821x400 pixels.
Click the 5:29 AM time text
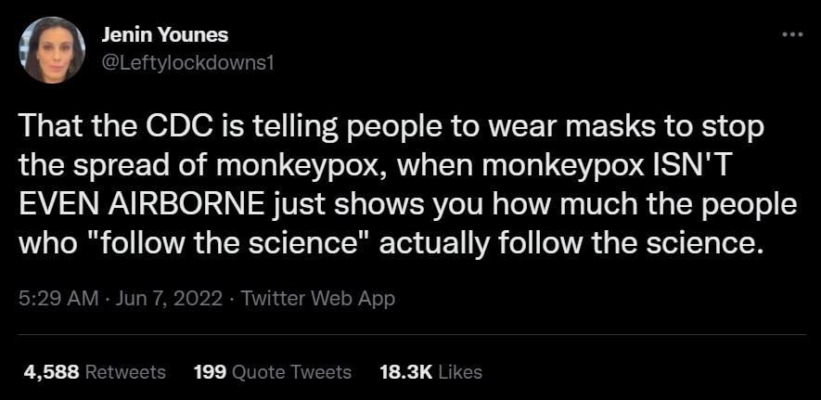[x=56, y=298]
